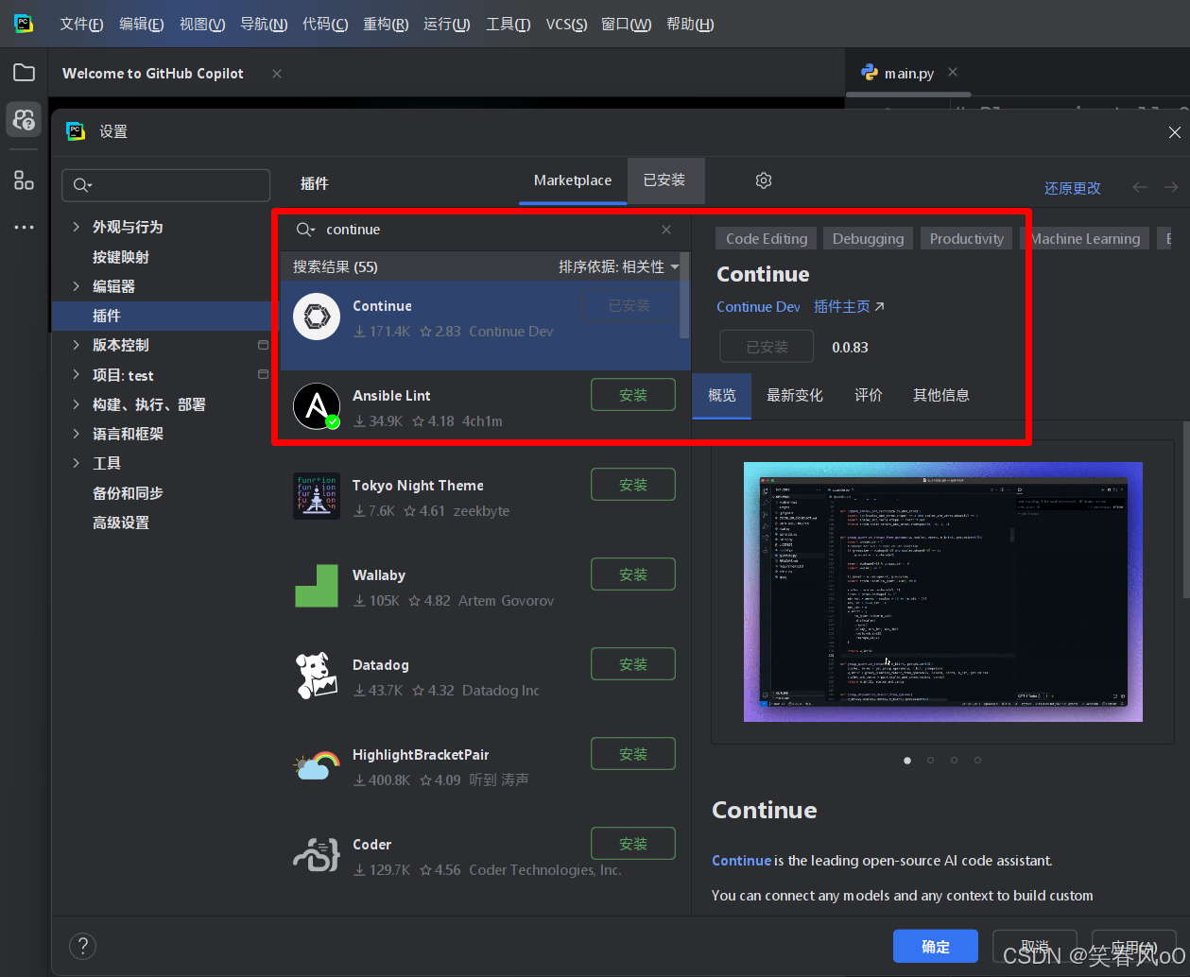Expand the 语言和框架 settings node
The width and height of the screenshot is (1190, 977).
point(76,434)
